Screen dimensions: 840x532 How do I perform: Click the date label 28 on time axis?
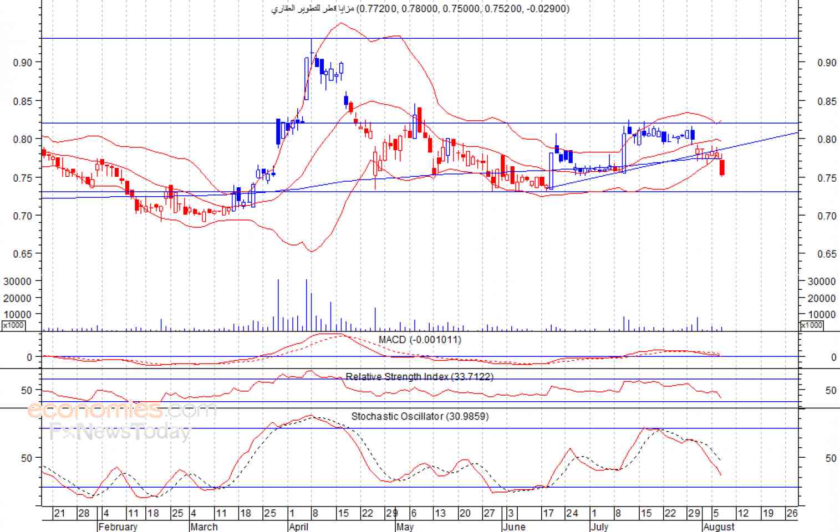(84, 513)
